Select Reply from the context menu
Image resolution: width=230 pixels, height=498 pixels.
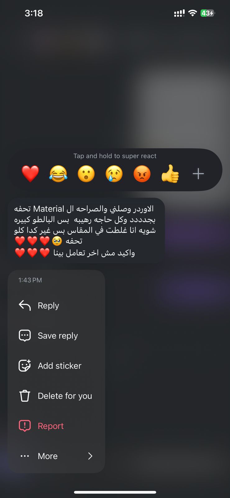[48, 305]
